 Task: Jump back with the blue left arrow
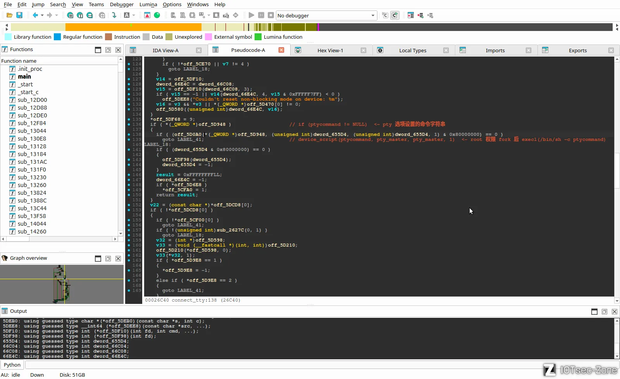pyautogui.click(x=35, y=15)
